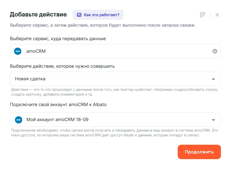Expand the action list using its chevron
This screenshot has height=169, width=229.
tap(213, 79)
